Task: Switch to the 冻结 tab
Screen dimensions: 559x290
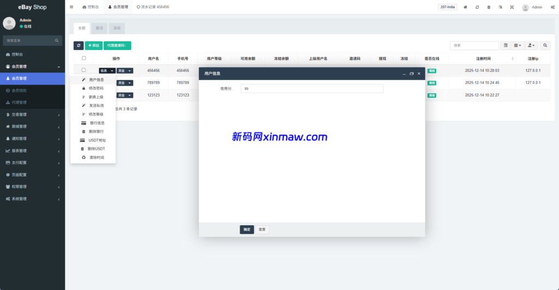Action: point(117,28)
